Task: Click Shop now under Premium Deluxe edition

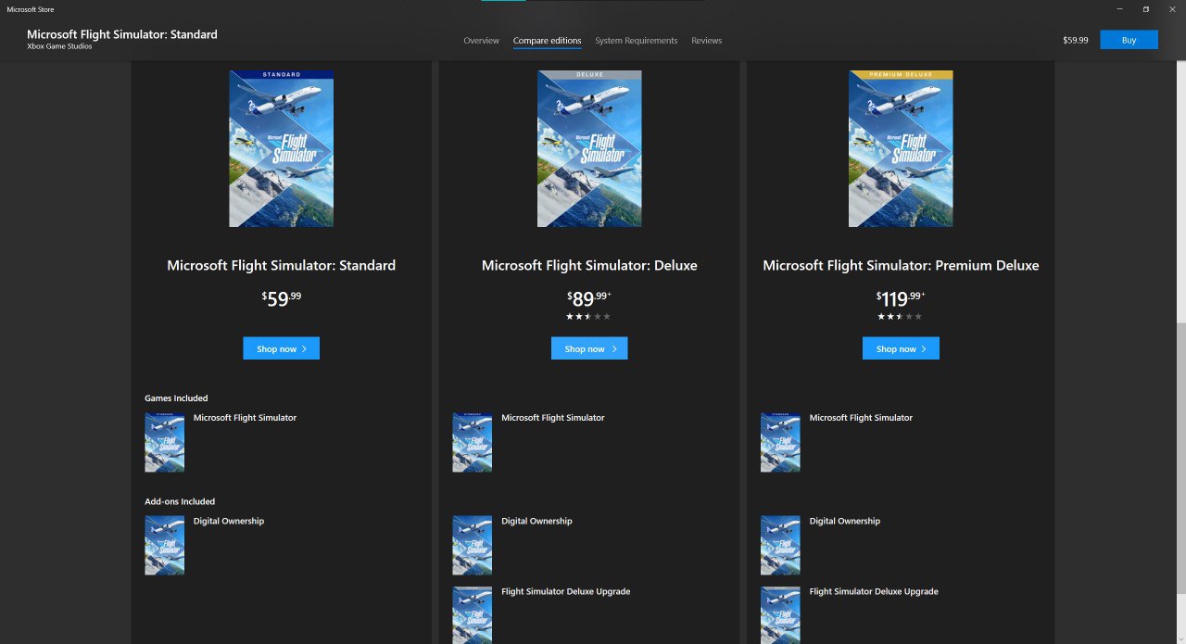Action: [900, 348]
